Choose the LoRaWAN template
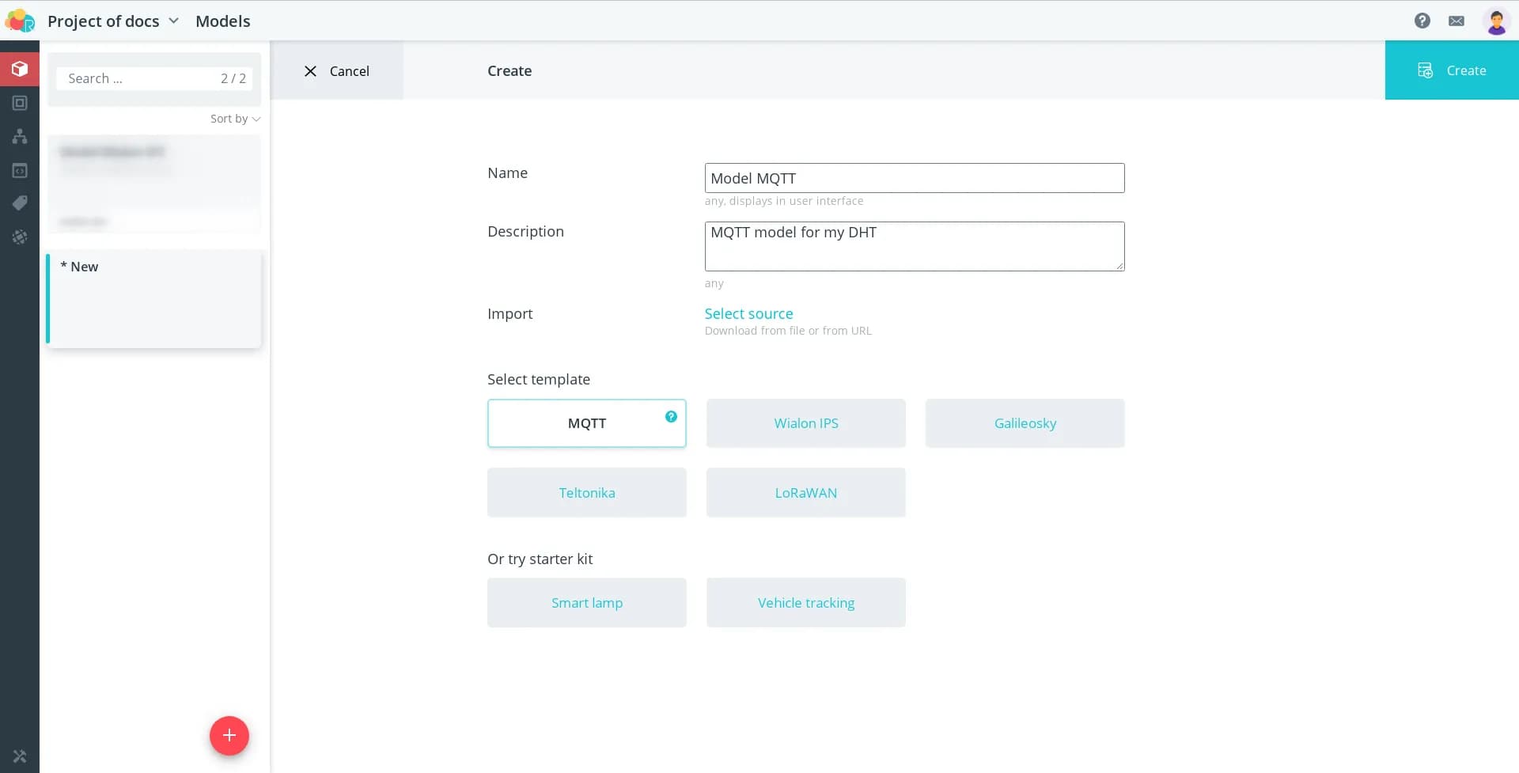 [805, 492]
